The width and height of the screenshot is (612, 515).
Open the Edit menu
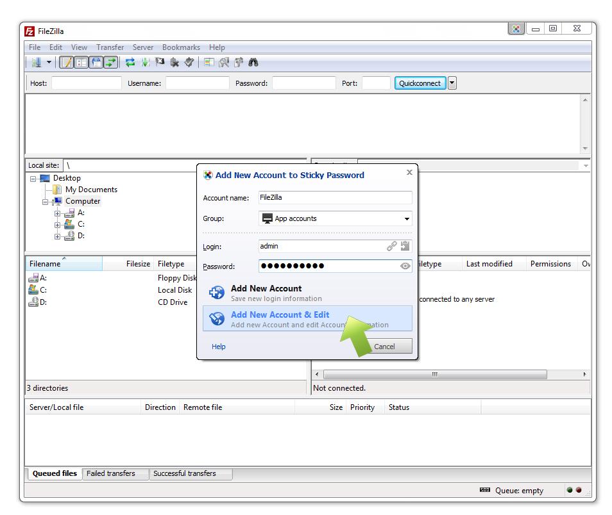point(56,47)
